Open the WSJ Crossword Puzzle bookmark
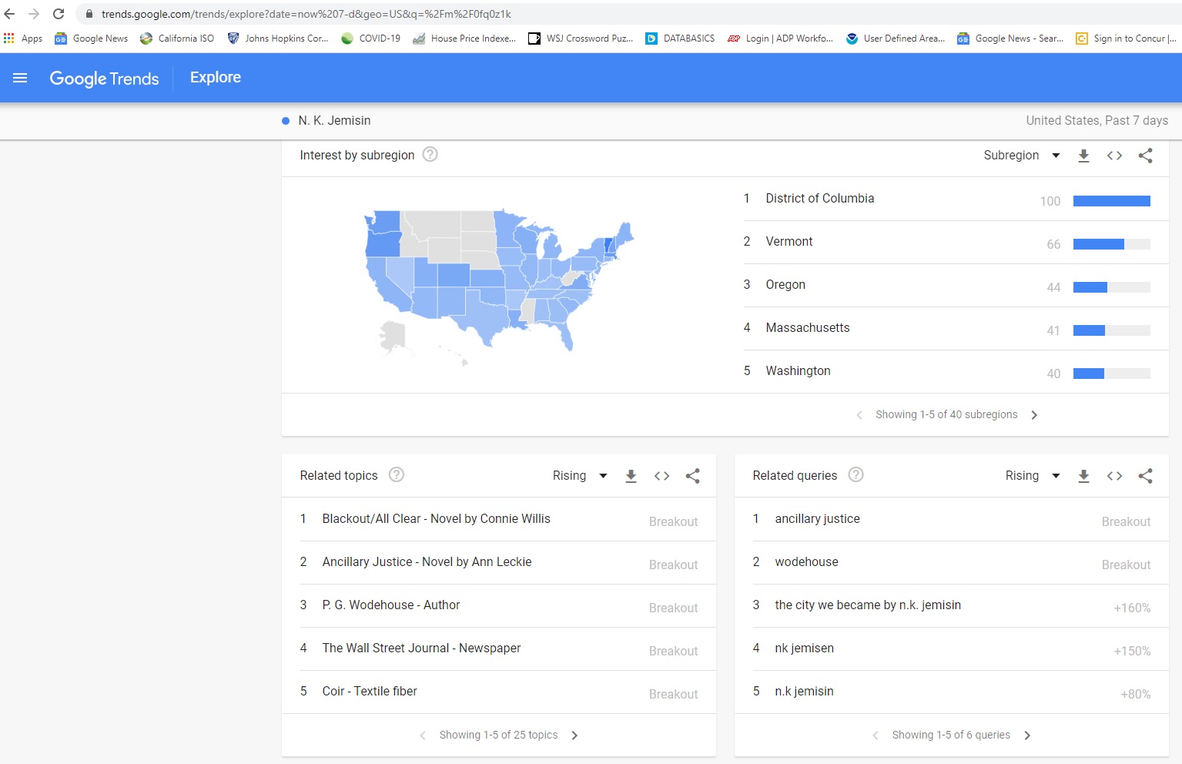 coord(581,39)
